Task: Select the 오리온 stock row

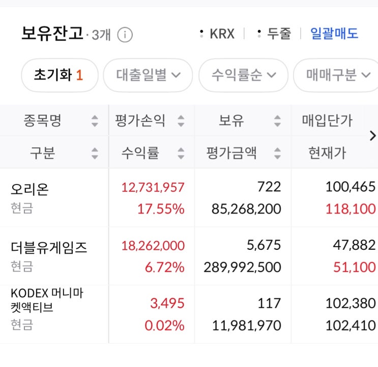Action: coord(31,190)
